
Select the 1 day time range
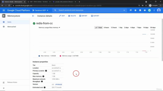(120, 28)
